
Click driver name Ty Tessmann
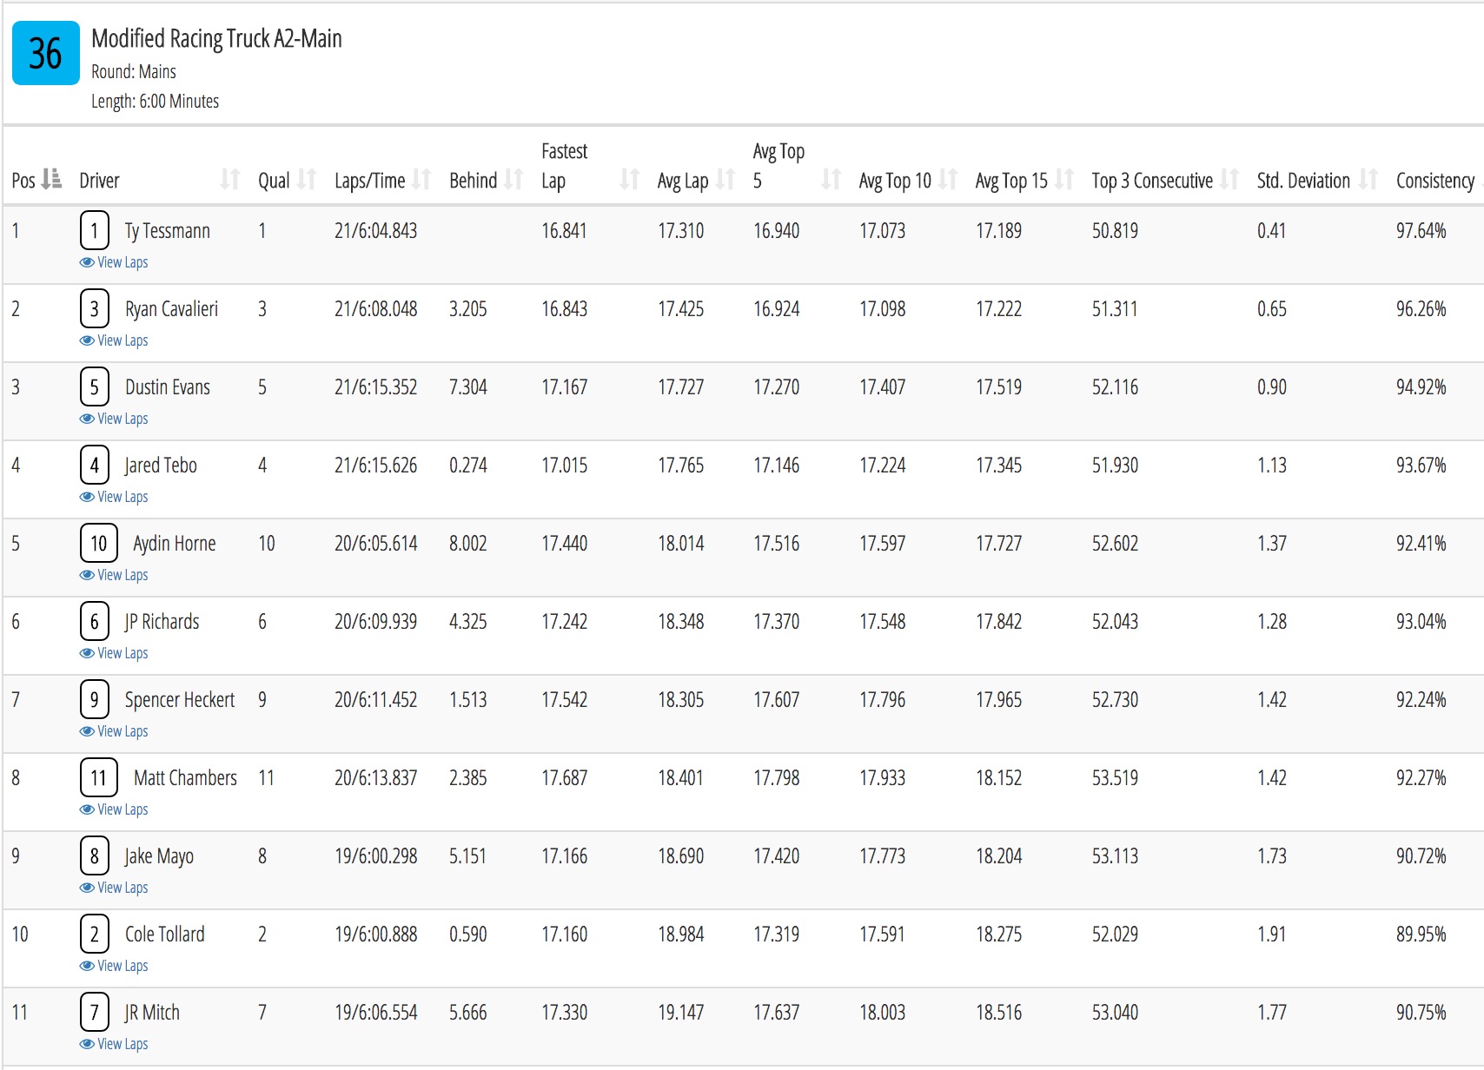168,231
